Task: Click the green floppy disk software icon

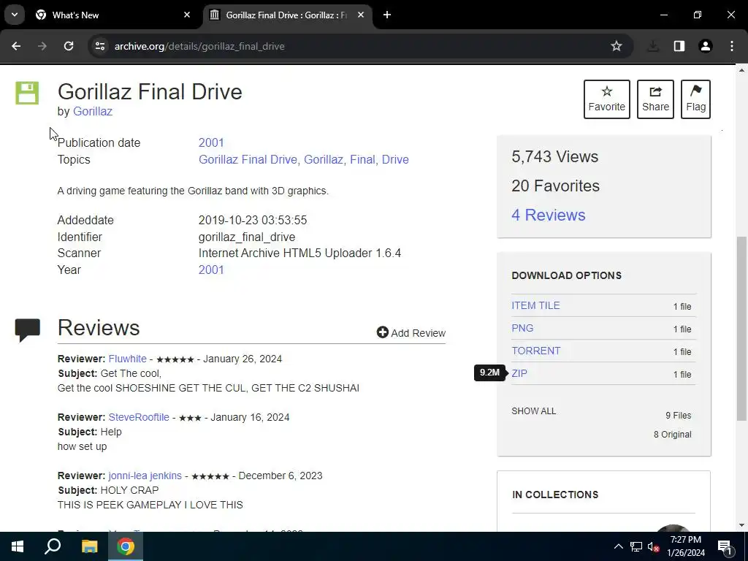Action: click(x=27, y=93)
